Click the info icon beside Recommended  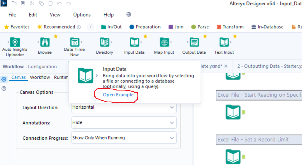coord(79,27)
